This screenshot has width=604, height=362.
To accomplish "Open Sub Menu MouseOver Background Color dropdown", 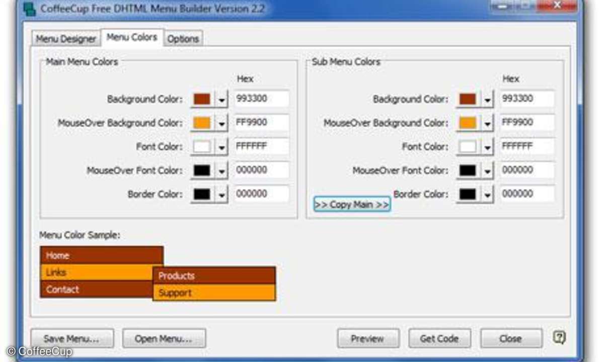I will click(487, 123).
